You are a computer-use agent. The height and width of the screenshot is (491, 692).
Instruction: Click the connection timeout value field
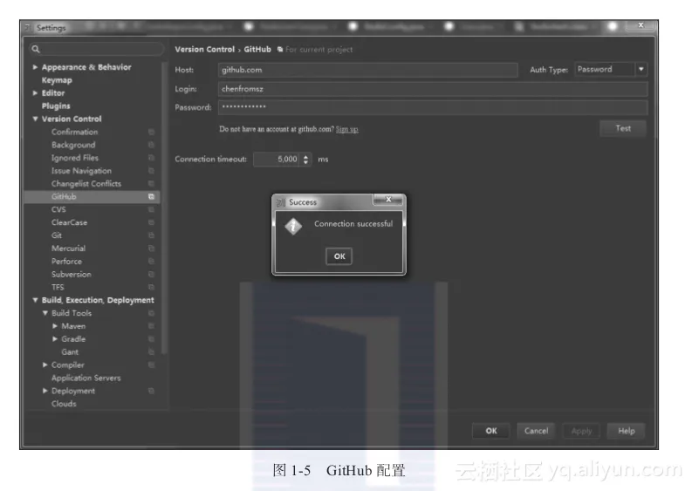point(277,160)
